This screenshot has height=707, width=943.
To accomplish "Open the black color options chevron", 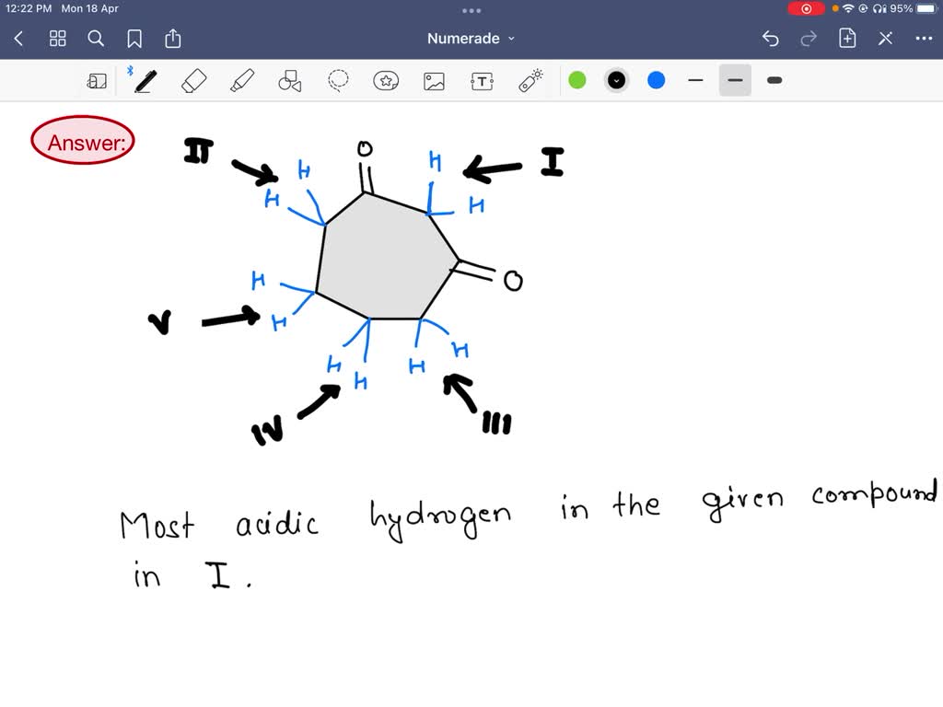I will tap(616, 80).
